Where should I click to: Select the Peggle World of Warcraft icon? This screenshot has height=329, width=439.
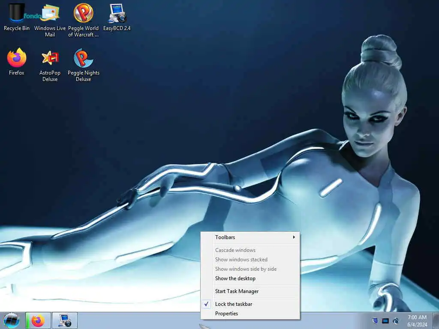[x=84, y=20]
